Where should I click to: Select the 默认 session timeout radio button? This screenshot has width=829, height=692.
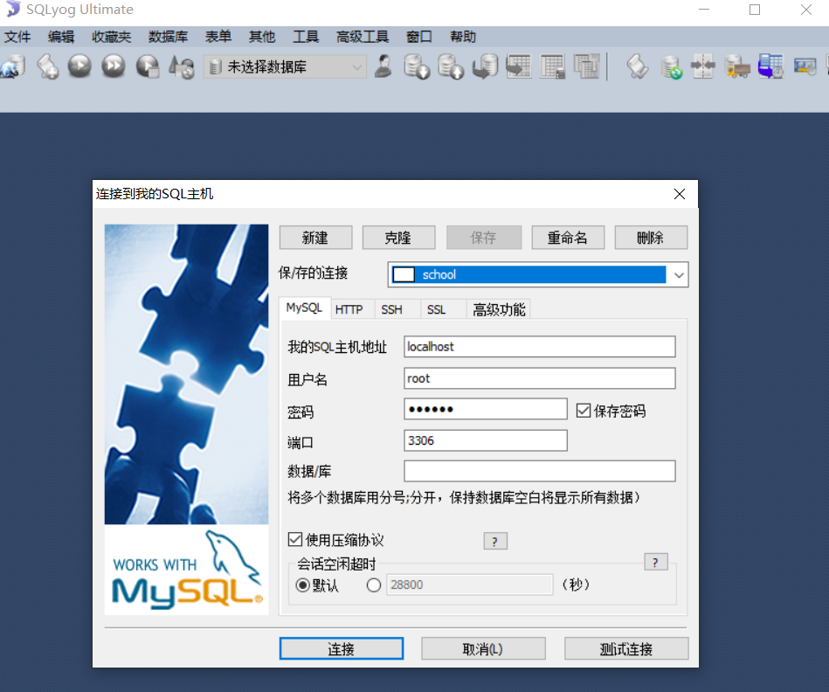303,585
